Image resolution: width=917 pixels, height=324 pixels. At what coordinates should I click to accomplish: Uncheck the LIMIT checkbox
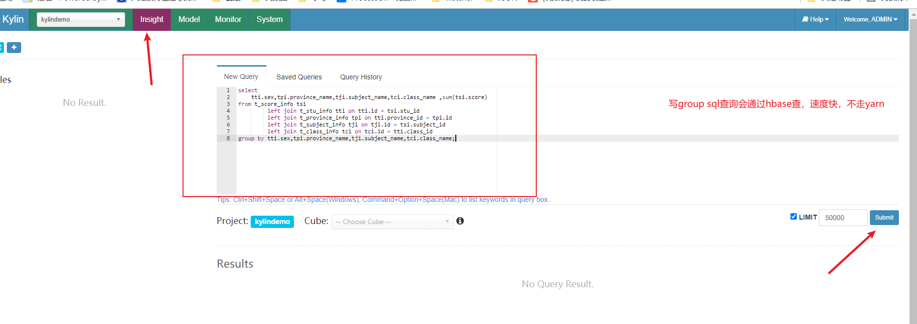(793, 217)
